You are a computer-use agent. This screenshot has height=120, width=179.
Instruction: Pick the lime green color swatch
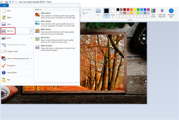pyautogui.click(x=138, y=13)
